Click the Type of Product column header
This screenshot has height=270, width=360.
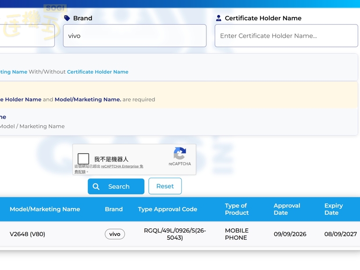(237, 209)
